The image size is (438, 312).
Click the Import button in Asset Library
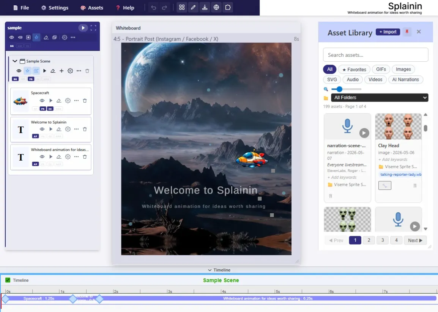click(388, 32)
